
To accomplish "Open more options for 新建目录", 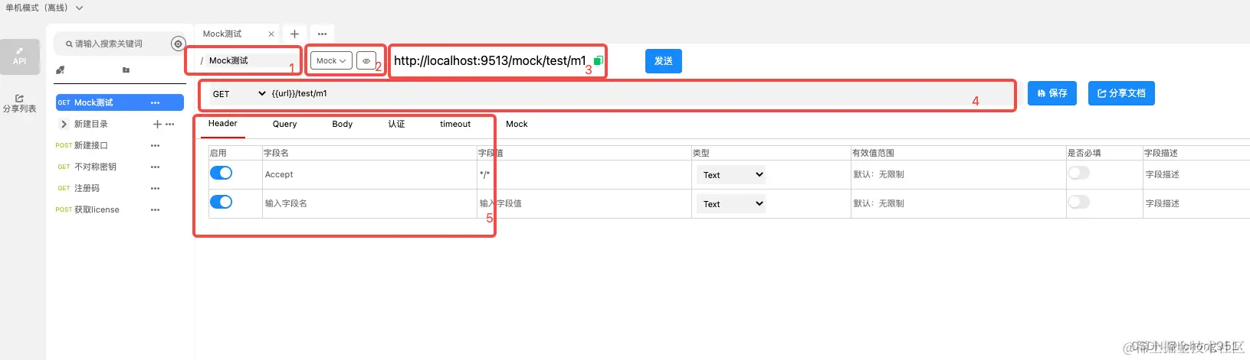I will 170,124.
